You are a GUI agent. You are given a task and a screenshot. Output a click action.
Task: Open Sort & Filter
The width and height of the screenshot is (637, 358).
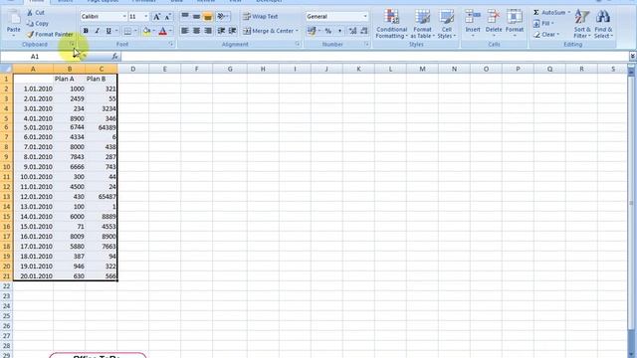pyautogui.click(x=582, y=24)
